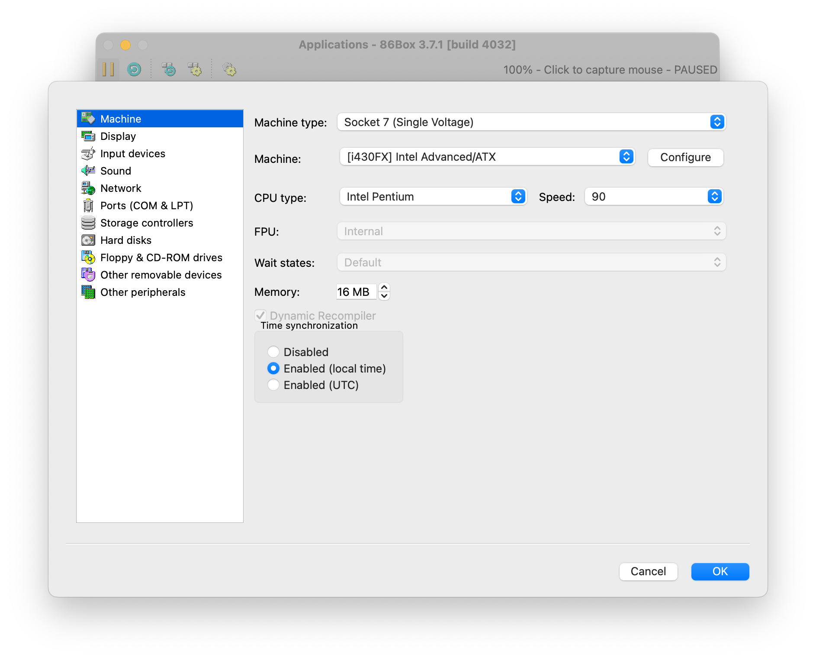
Task: Open the Machine type dropdown
Action: point(716,122)
